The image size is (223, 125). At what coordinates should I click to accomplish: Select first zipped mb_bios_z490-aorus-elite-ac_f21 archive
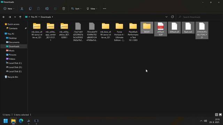pyautogui.click(x=37, y=31)
